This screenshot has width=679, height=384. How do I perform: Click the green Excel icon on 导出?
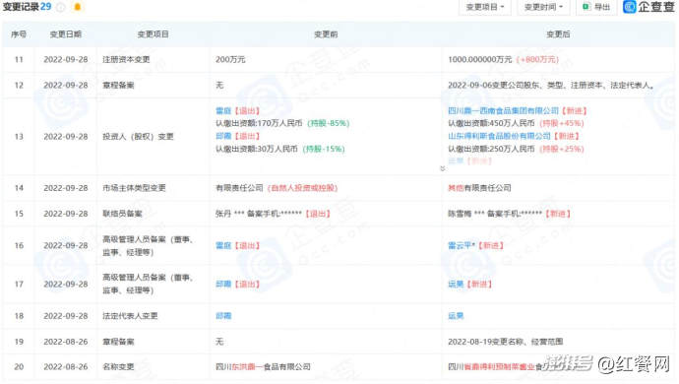click(586, 7)
